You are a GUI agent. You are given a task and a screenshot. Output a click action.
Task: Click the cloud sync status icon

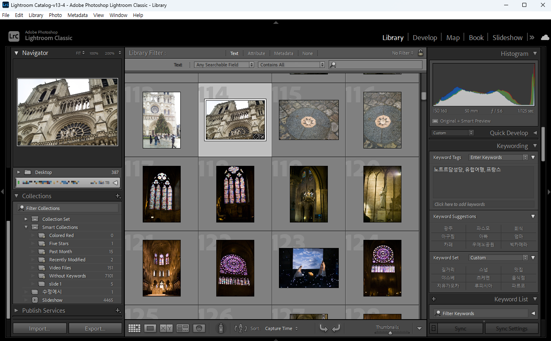[545, 37]
